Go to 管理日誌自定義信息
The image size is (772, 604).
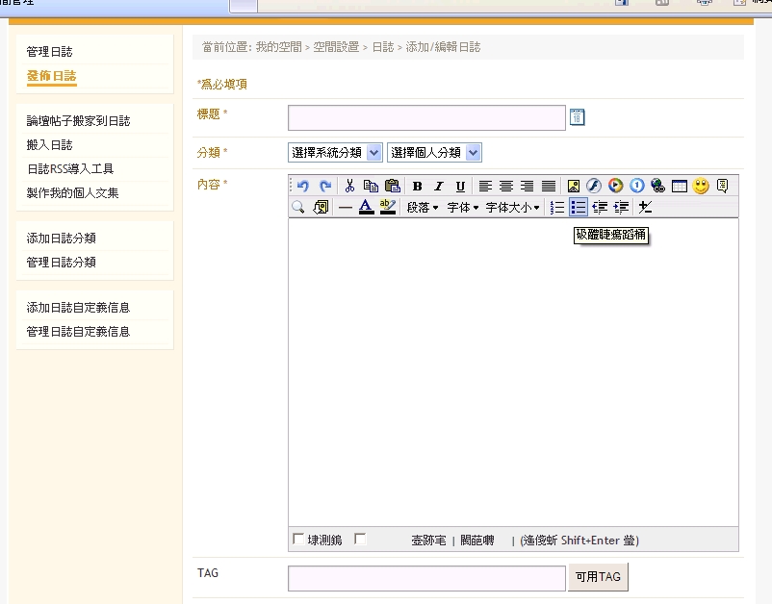pos(78,332)
